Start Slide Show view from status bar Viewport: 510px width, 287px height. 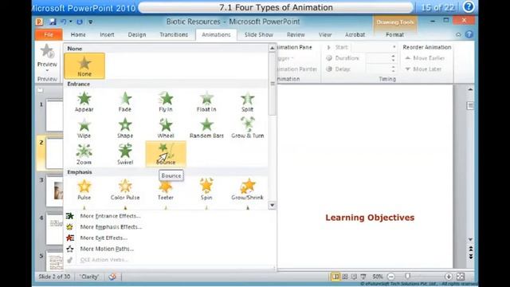[x=363, y=277]
